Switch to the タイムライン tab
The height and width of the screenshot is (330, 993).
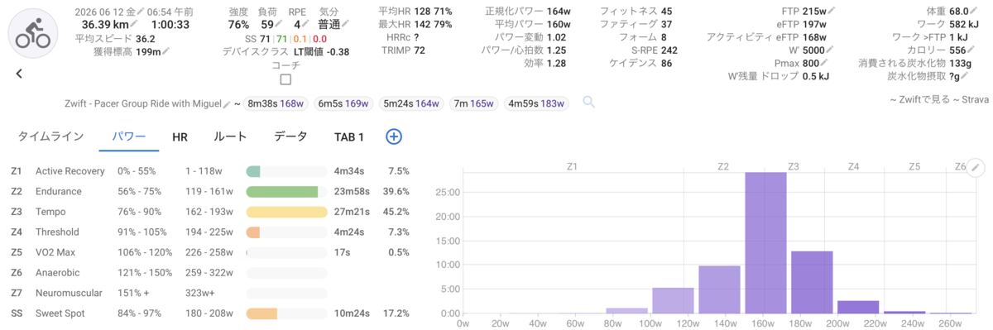tap(51, 136)
